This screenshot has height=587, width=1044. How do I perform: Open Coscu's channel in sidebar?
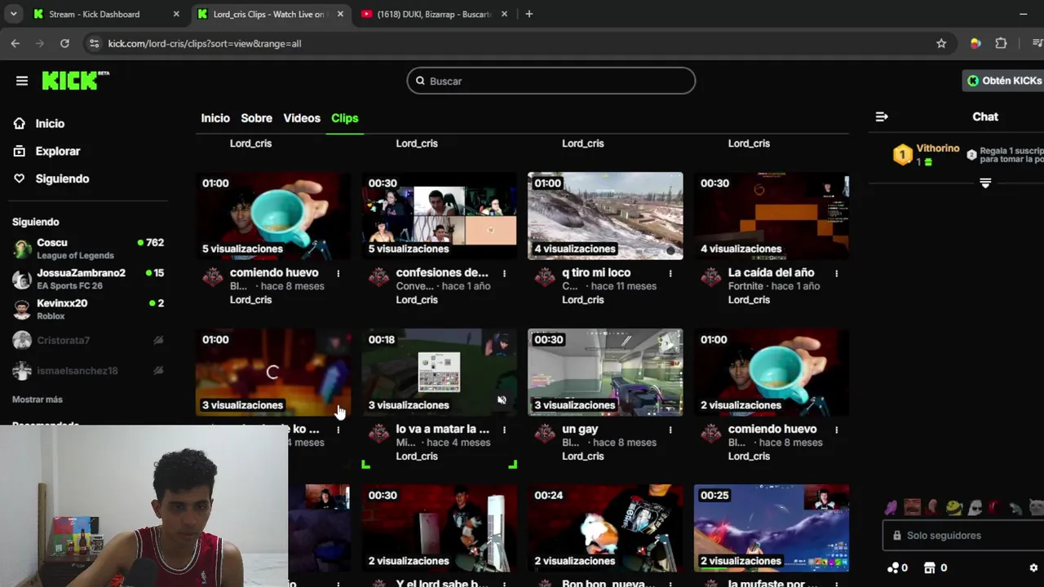coord(88,249)
